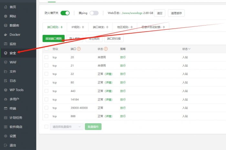This screenshot has height=150, width=226.
Task: Check the row for port 443
Action: click(x=46, y=91)
